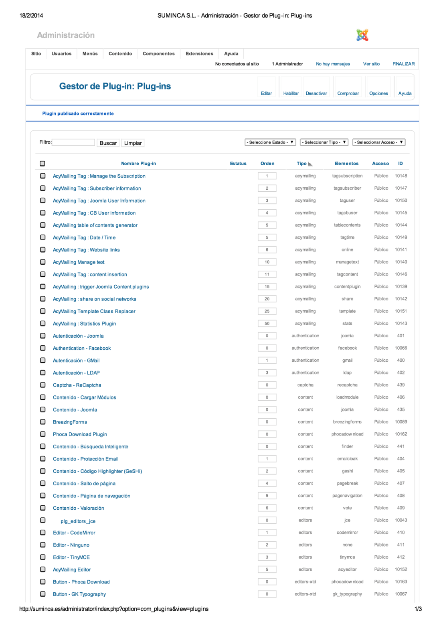Open plg_editors_jce plugin link
This screenshot has height=624, width=441.
78,521
